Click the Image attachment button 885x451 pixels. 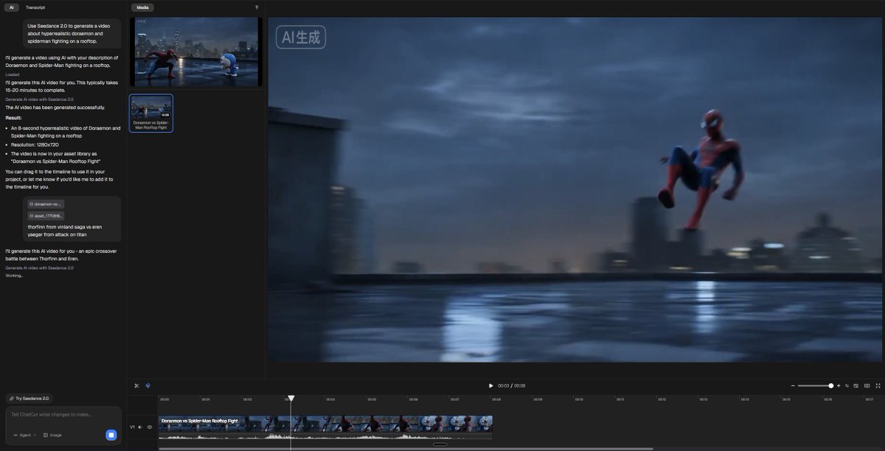tap(52, 435)
